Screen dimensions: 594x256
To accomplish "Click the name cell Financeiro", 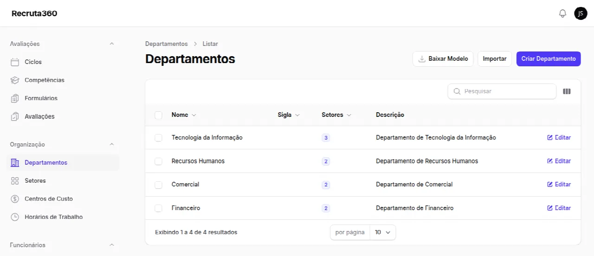I will (186, 208).
